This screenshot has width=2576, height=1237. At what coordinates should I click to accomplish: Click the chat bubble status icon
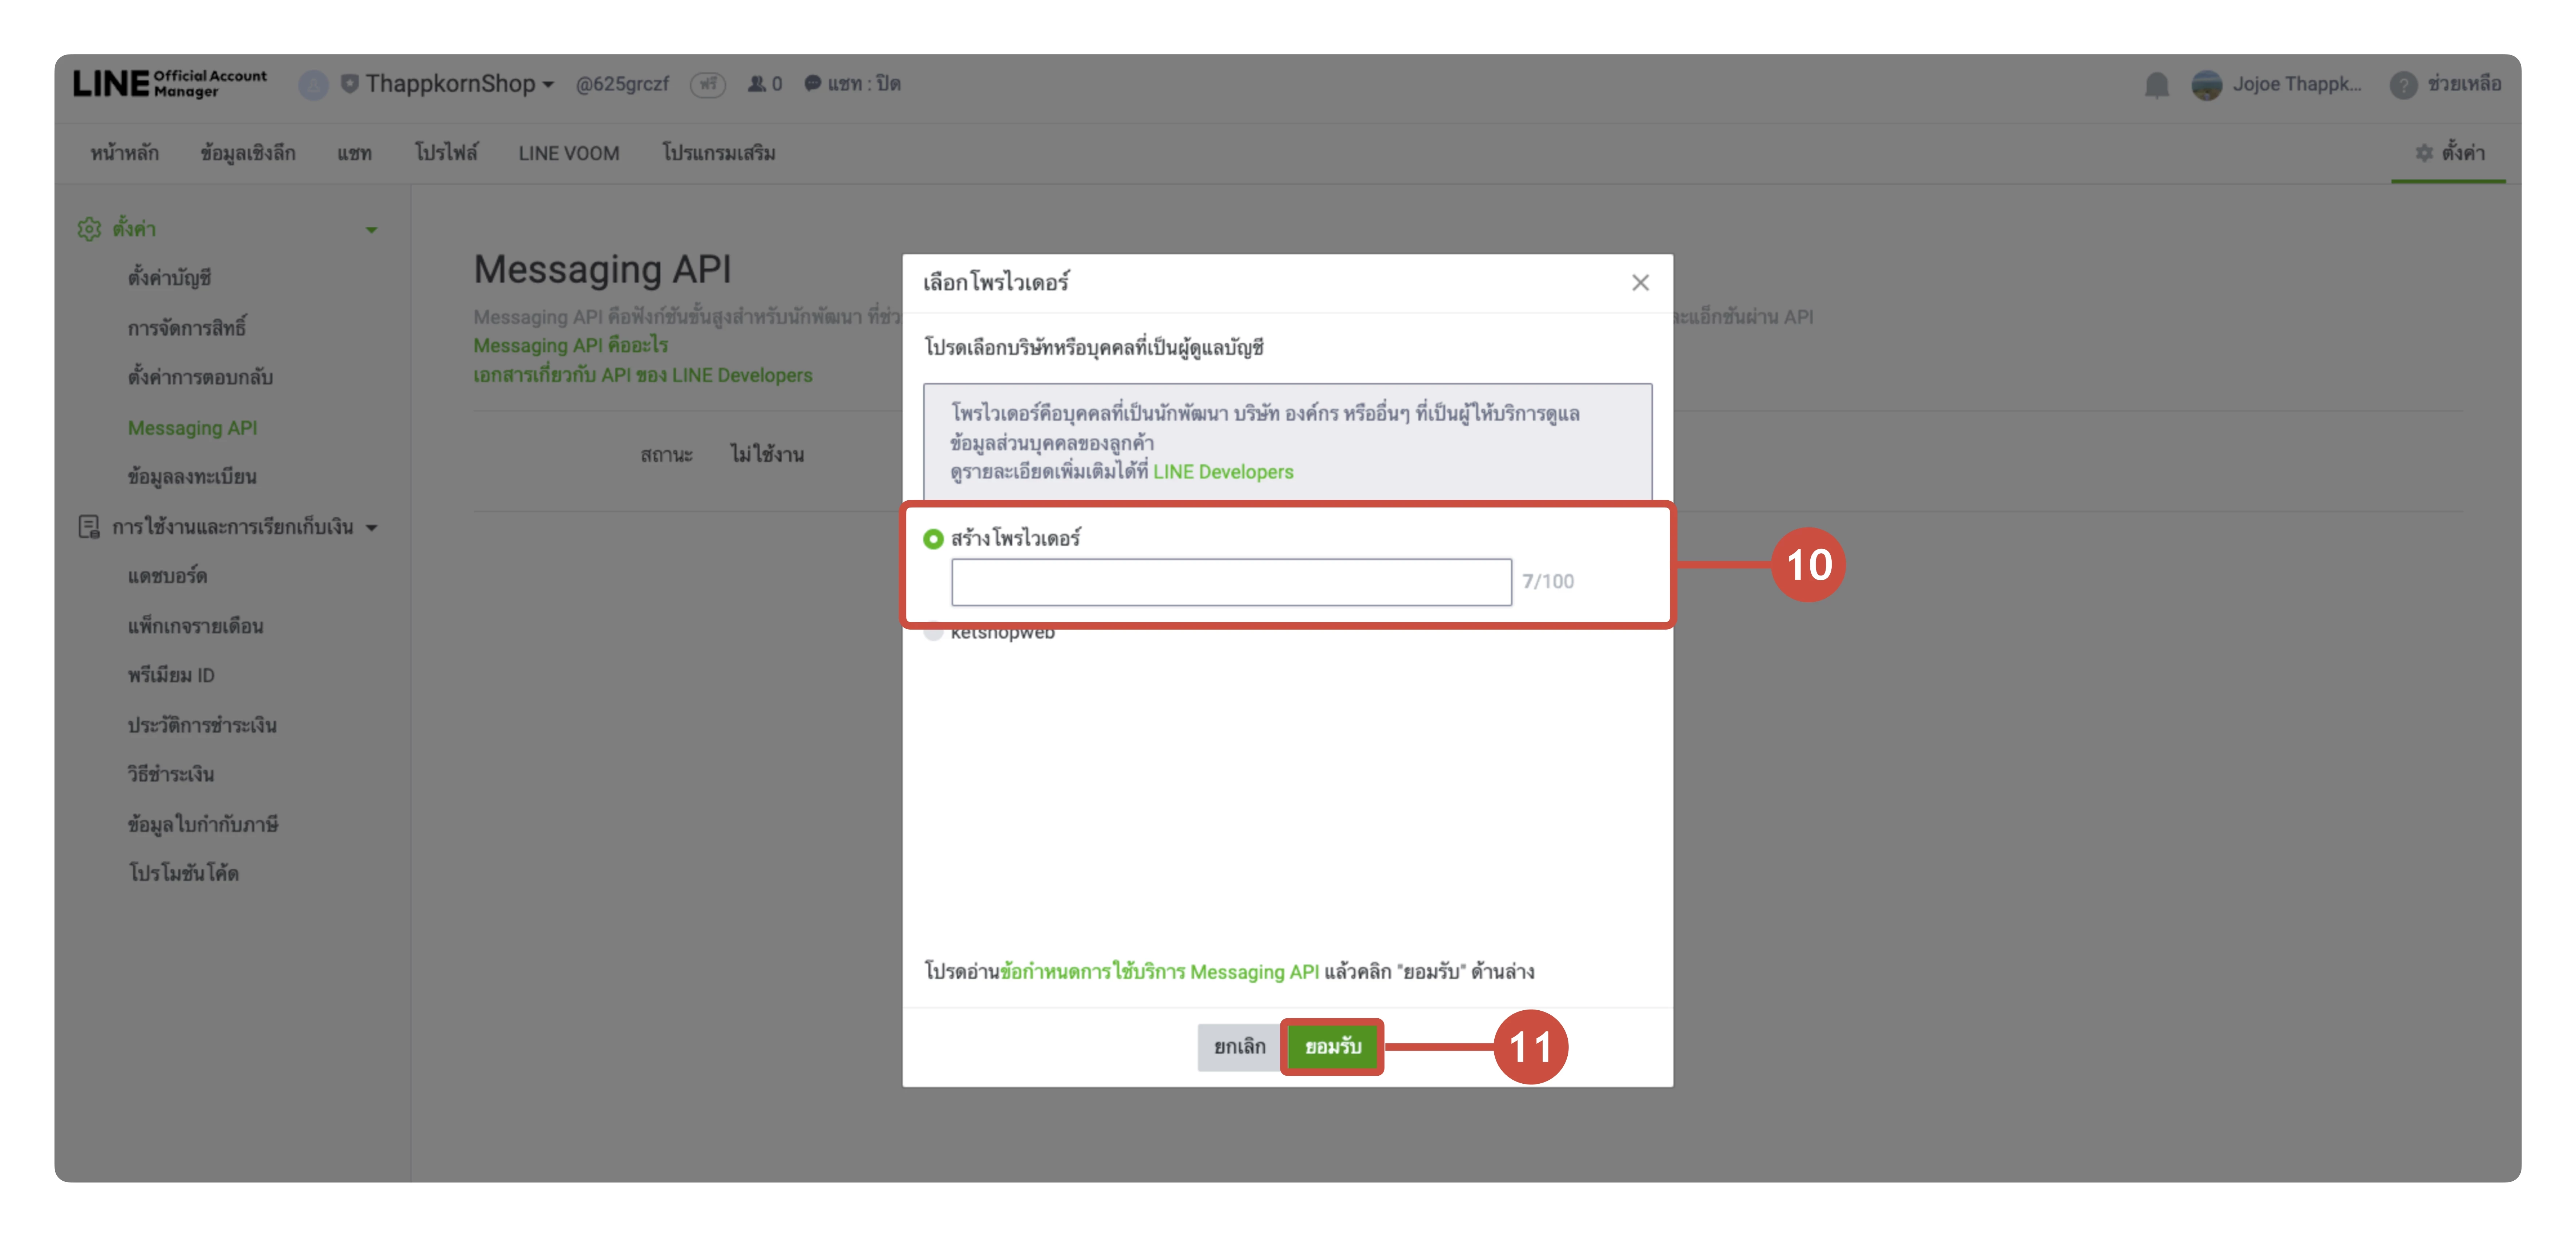click(812, 84)
